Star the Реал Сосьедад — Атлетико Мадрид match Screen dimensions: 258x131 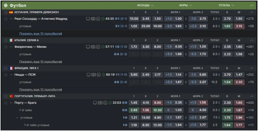pyautogui.click(x=6, y=19)
